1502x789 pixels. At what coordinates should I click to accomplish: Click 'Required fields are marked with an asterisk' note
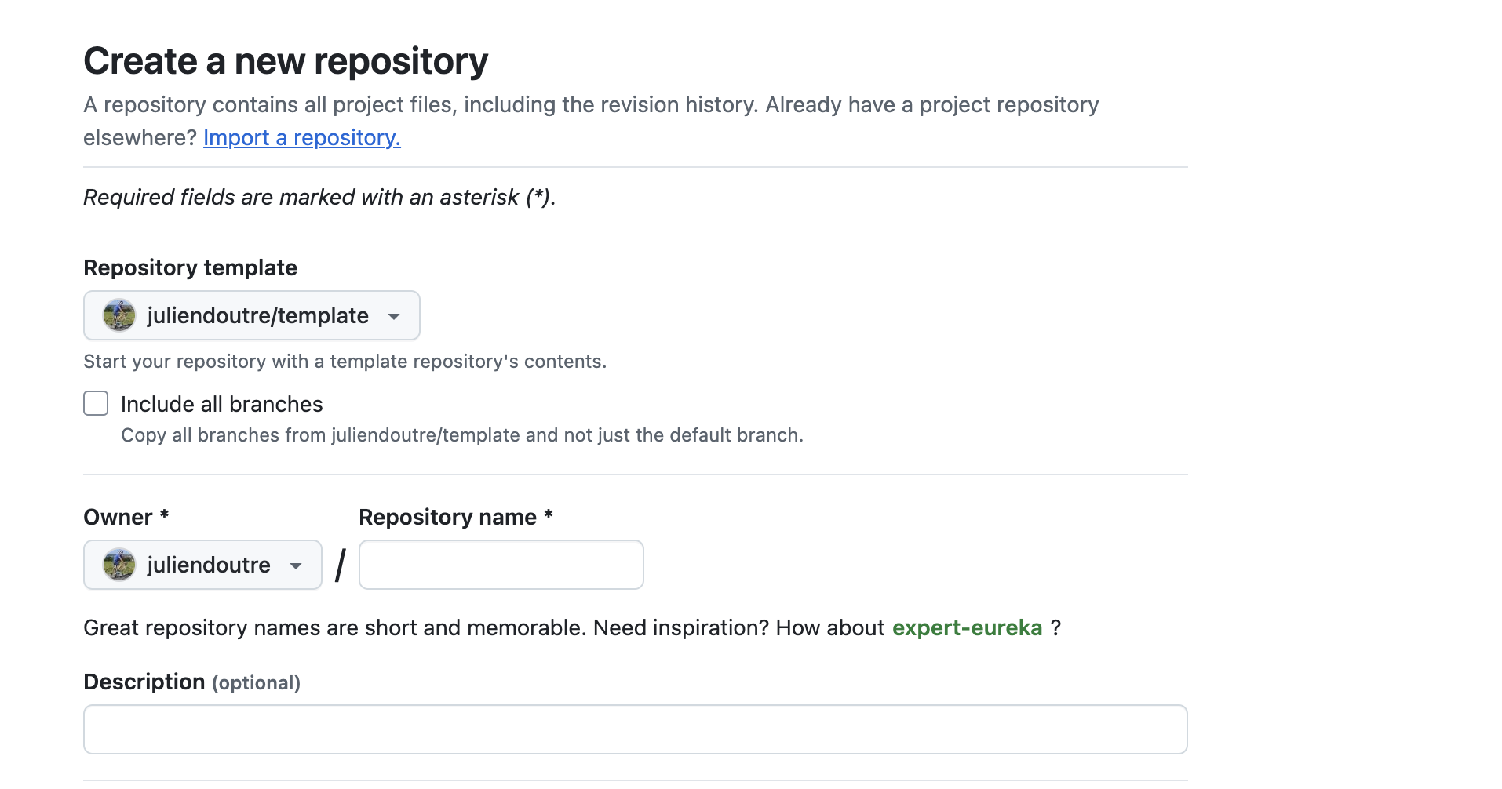[x=319, y=197]
